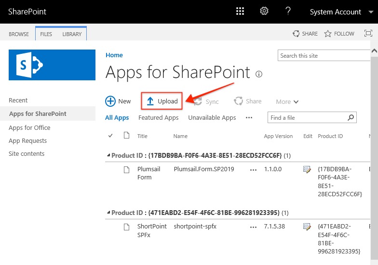Open Plumsail.Form.SP2019 name link
Screen dimensions: 378x265
point(203,169)
